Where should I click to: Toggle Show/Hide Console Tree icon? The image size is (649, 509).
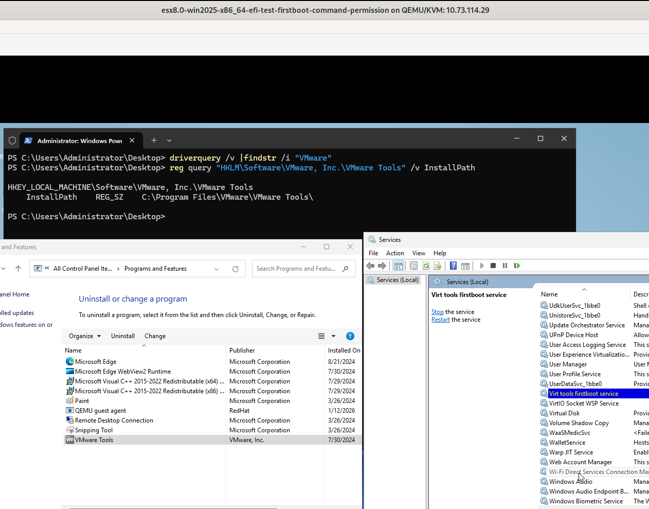(399, 266)
